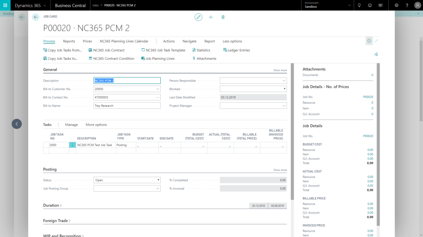
Task: Run Copy Job Tasks from action
Action: pyautogui.click(x=63, y=50)
